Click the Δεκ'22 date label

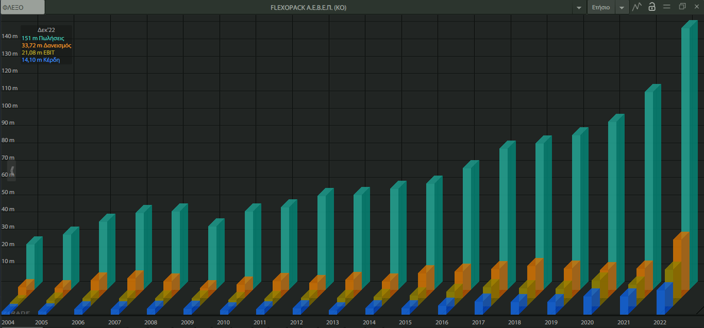click(x=46, y=30)
